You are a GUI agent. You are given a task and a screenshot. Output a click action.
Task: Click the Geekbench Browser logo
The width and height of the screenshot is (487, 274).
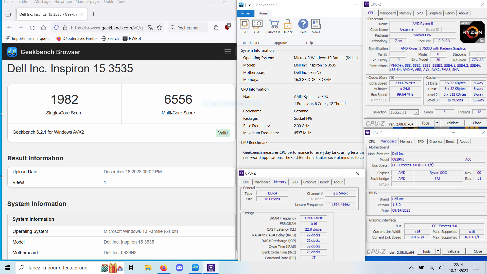pos(12,52)
